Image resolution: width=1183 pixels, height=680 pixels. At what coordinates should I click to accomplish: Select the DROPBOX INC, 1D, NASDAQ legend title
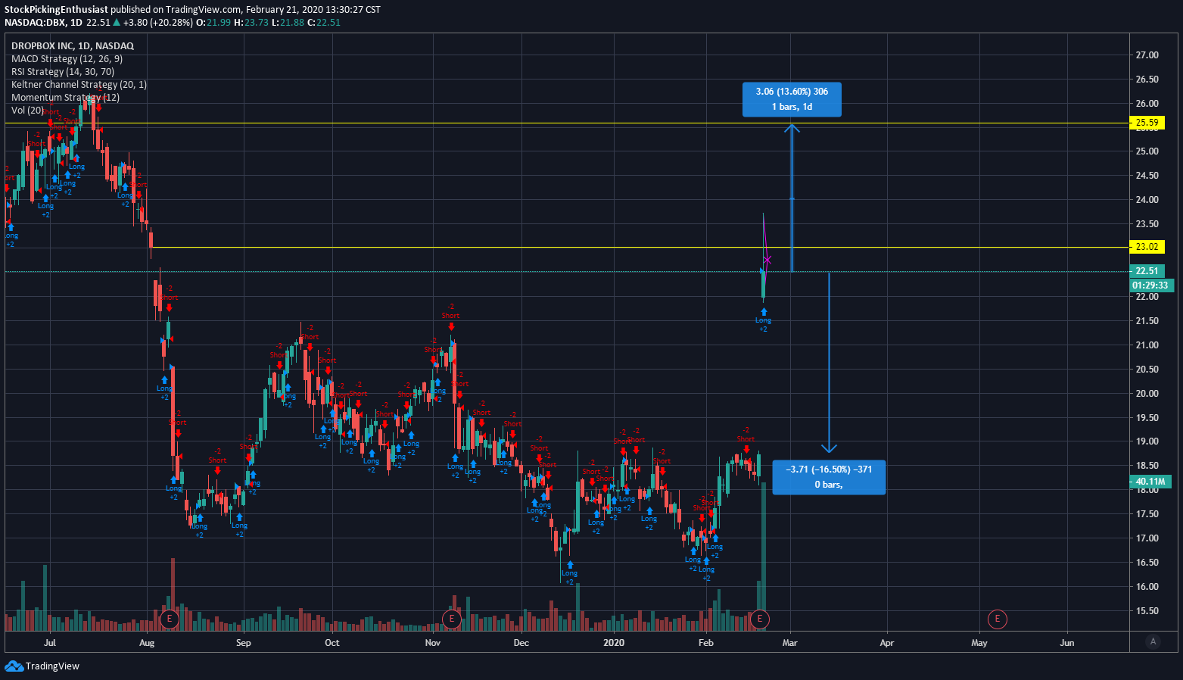click(73, 46)
